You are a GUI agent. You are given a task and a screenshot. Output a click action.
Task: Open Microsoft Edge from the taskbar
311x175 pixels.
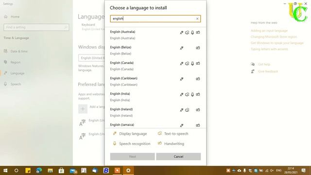(39, 171)
